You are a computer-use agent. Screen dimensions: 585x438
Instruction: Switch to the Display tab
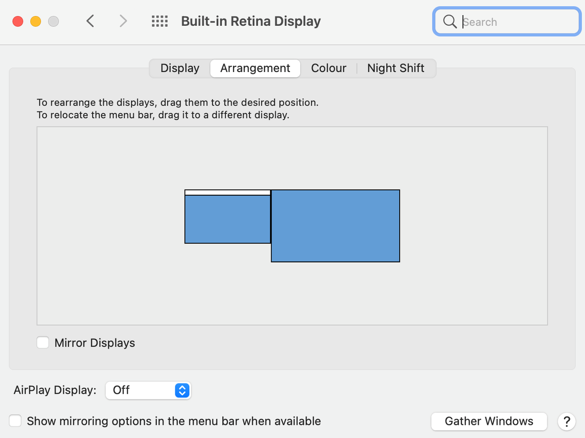(x=179, y=68)
